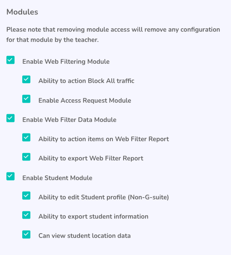Uncheck the Enable Student Module checkbox
The image size is (231, 255).
(10, 176)
